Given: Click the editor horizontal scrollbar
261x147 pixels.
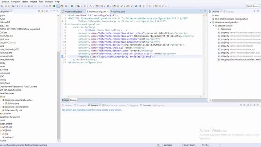Looking at the screenshot, I should tap(135, 96).
